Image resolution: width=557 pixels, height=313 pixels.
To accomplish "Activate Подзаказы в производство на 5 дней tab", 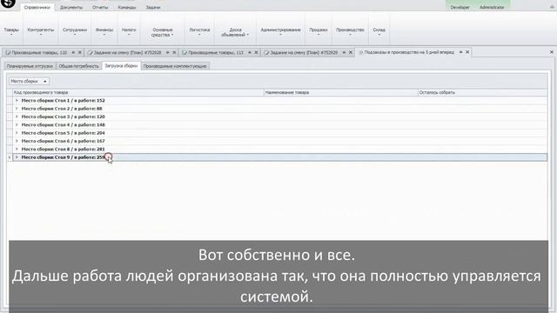I will [409, 52].
